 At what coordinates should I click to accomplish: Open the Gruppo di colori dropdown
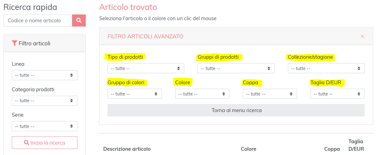[134, 94]
